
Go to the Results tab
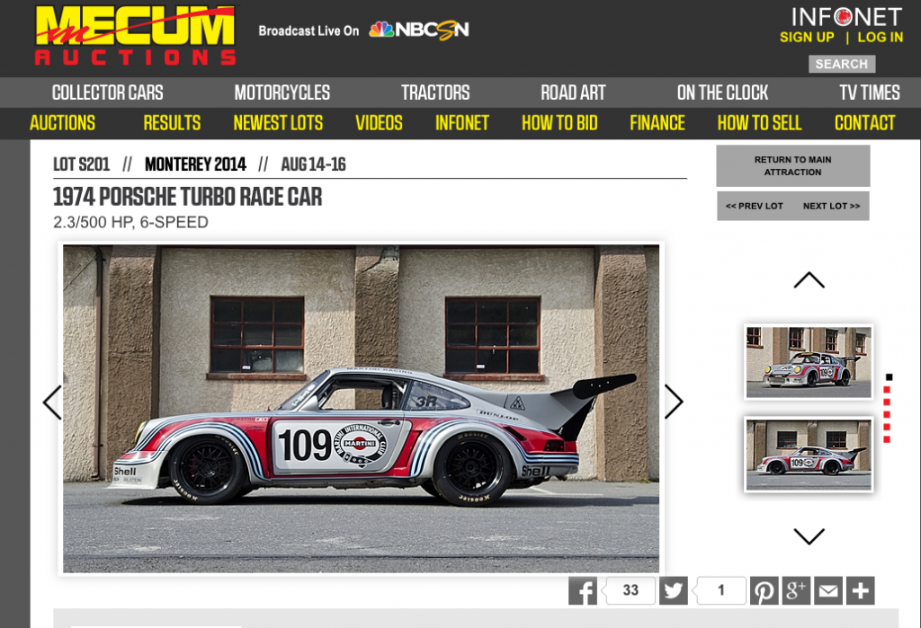click(172, 123)
